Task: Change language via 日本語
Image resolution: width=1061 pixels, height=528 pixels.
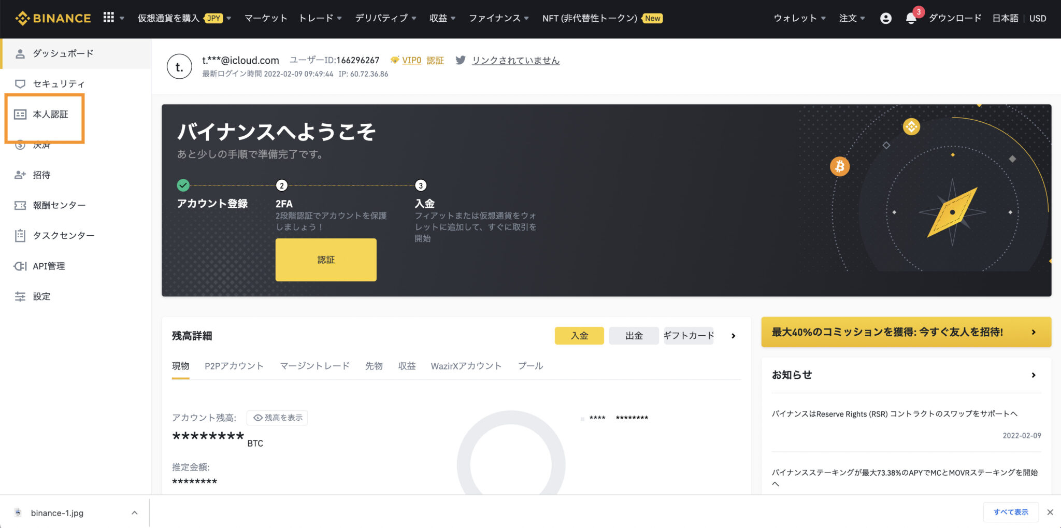Action: [x=1005, y=18]
